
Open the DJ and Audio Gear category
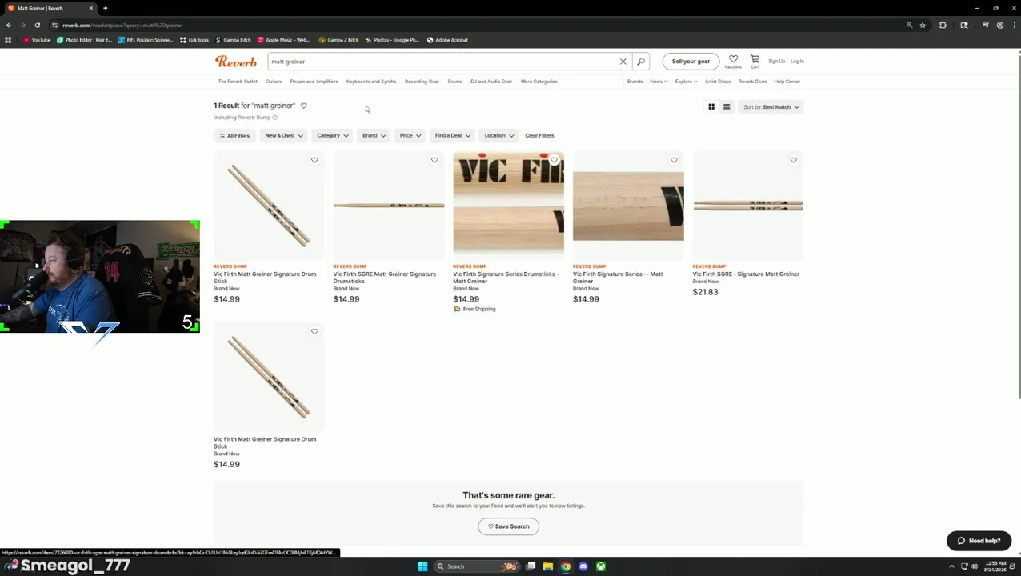[x=491, y=82]
